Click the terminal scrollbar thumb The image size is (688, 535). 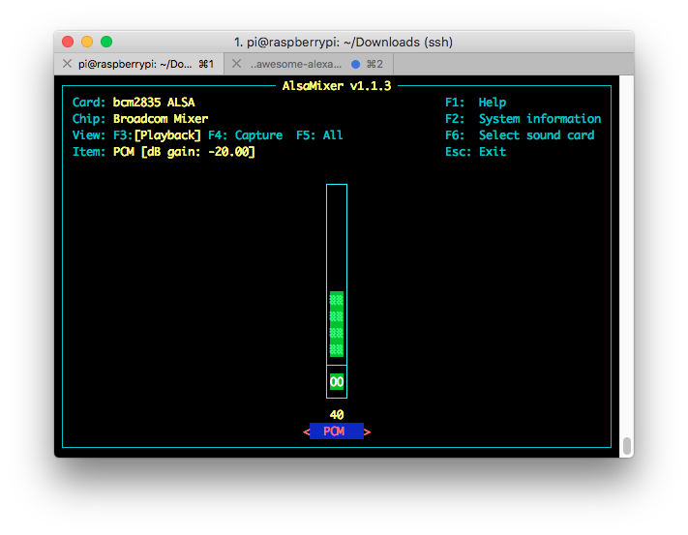click(x=627, y=446)
